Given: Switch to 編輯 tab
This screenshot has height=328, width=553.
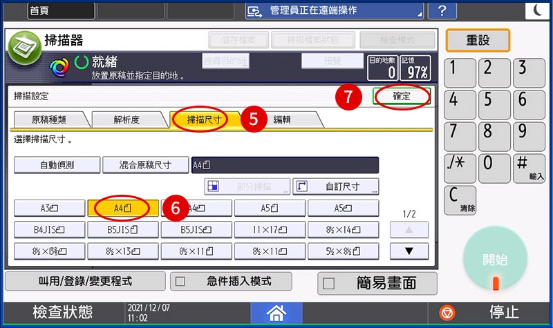Looking at the screenshot, I should point(282,119).
